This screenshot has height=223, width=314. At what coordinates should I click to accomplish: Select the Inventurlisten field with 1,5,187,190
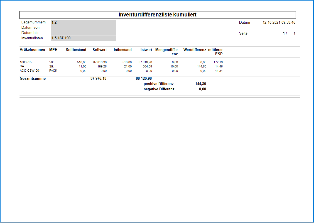84,38
